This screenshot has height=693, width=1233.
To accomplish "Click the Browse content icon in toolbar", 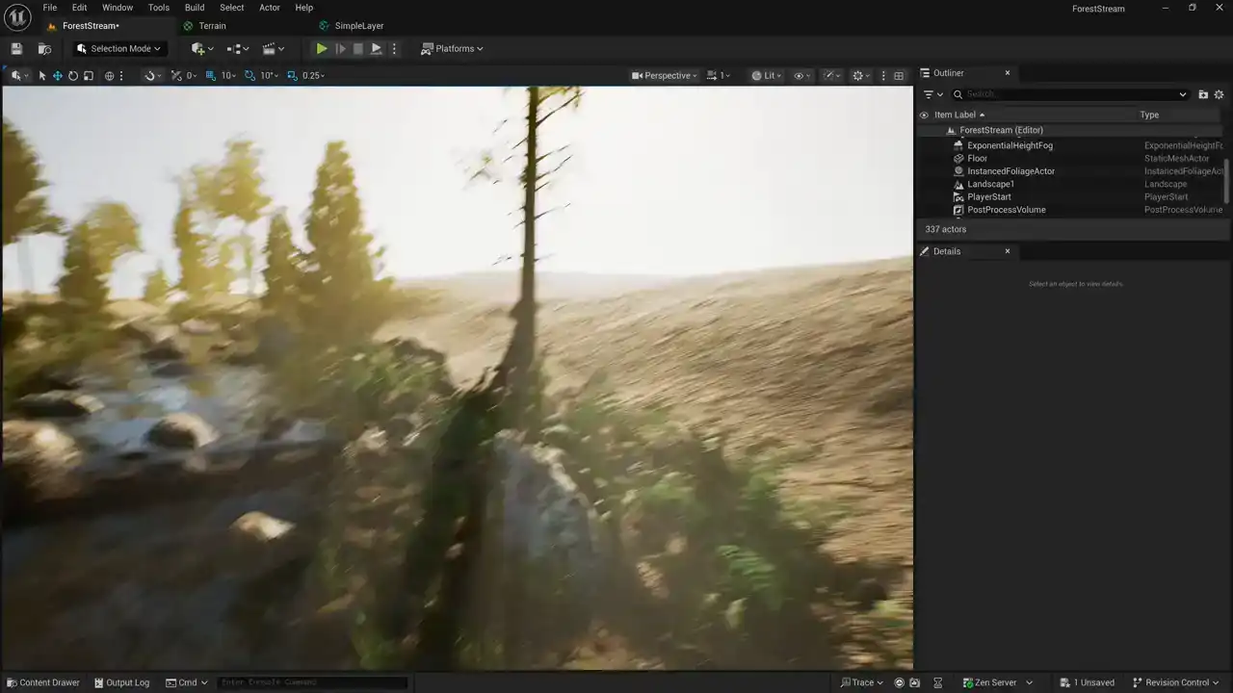I will [44, 49].
